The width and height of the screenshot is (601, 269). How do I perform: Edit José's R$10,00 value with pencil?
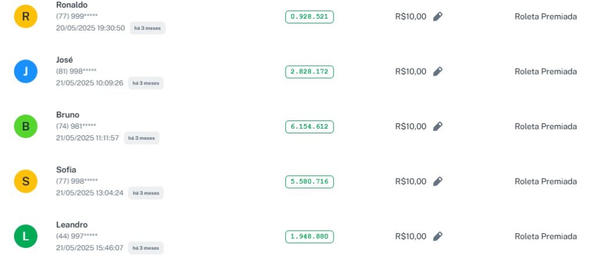[x=437, y=72]
